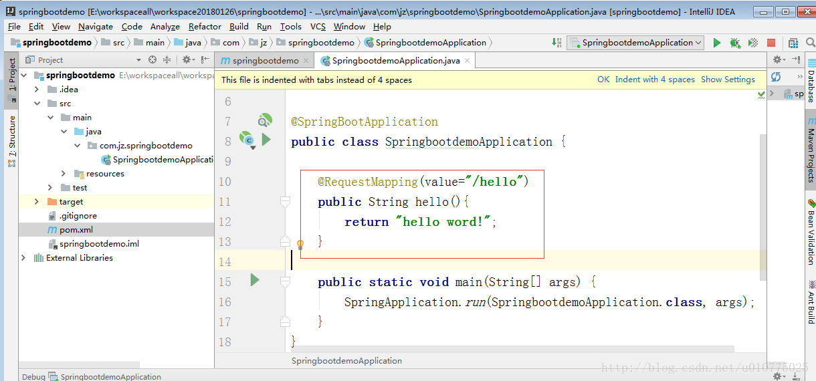Click the class gutter icon on line 8
This screenshot has height=381, width=816.
pyautogui.click(x=248, y=141)
